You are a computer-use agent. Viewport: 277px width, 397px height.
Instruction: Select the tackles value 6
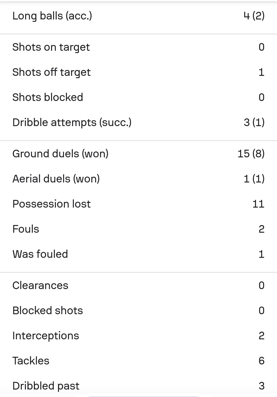click(261, 361)
